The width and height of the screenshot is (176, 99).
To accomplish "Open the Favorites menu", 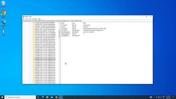I will (35, 19).
